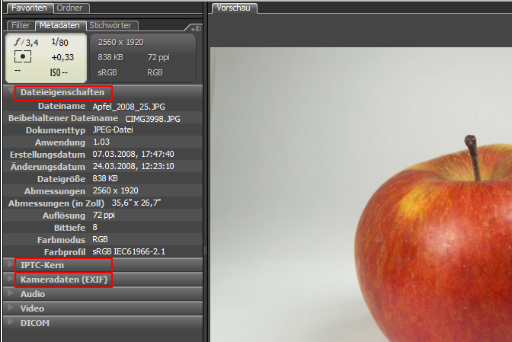The height and width of the screenshot is (342, 512).
Task: Open the Filter tab
Action: point(21,25)
